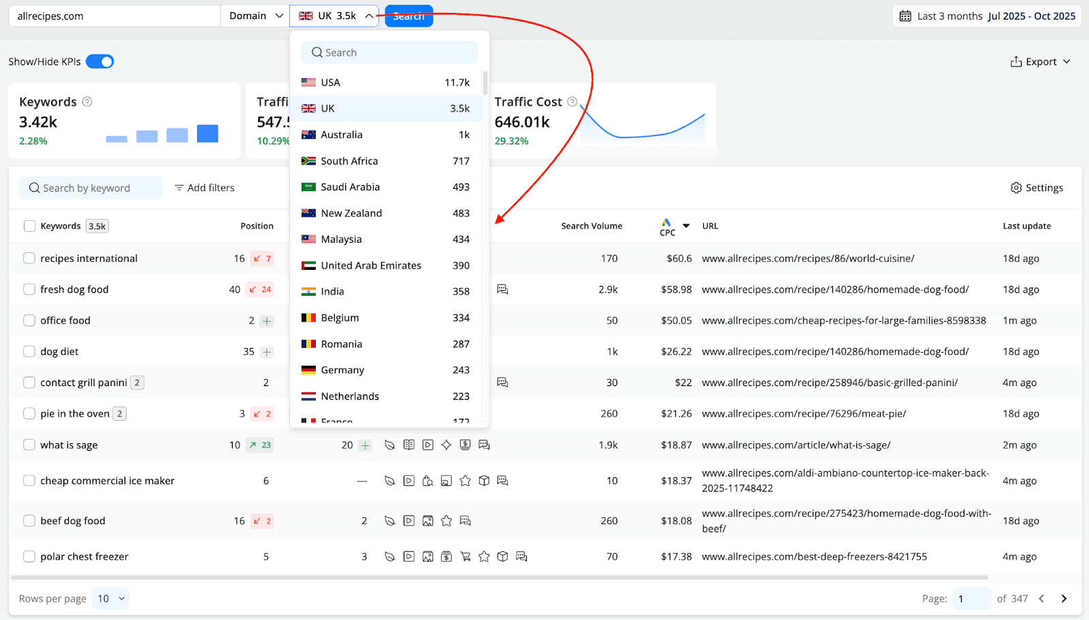Click the image thumbnail icon in ice maker row
The height and width of the screenshot is (620, 1089).
(x=446, y=481)
